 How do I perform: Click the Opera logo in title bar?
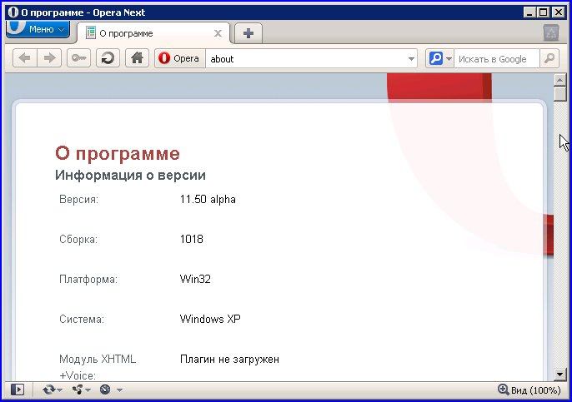click(x=13, y=12)
